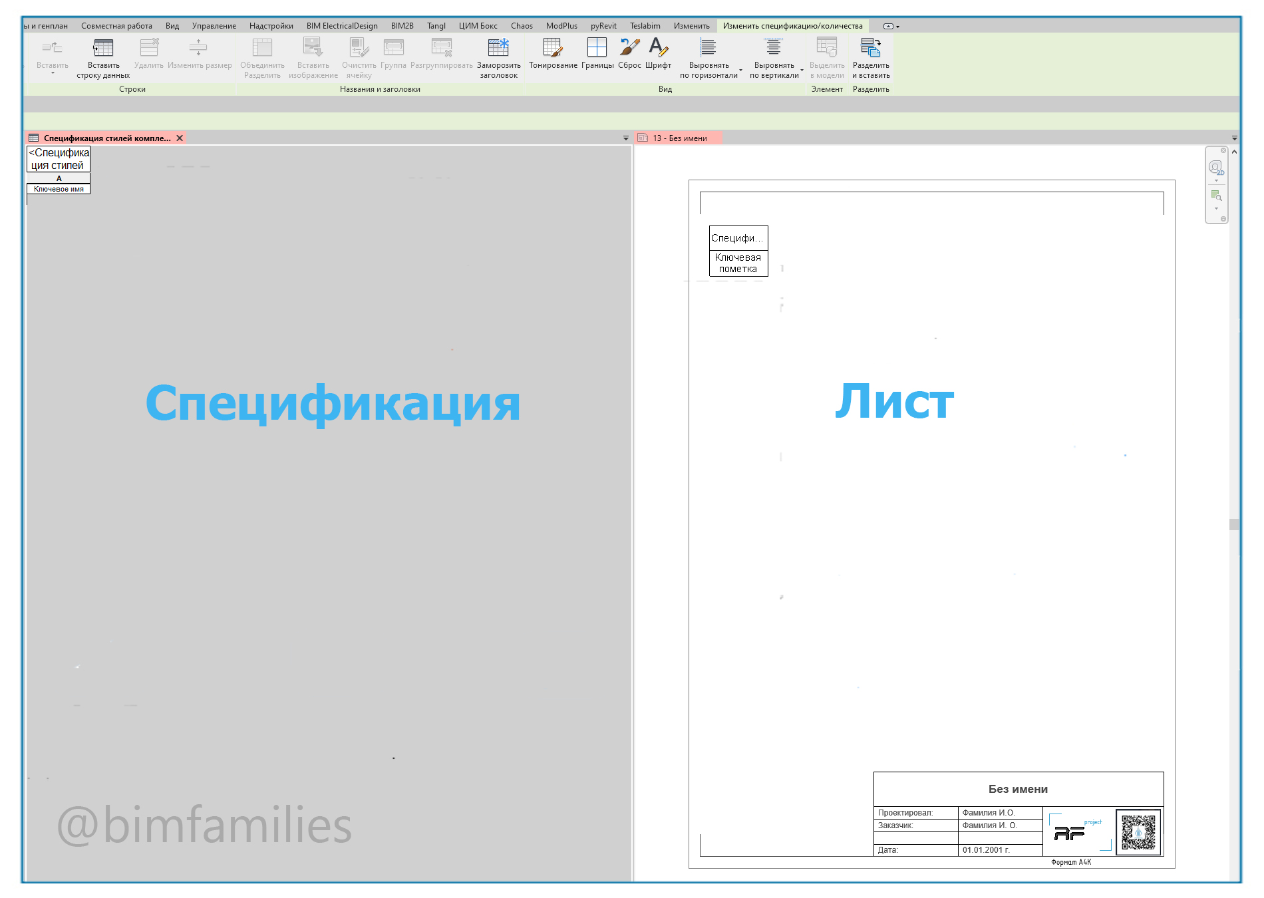Click the zoom region icon in navigation bar
The height and width of the screenshot is (898, 1264).
click(x=1216, y=196)
